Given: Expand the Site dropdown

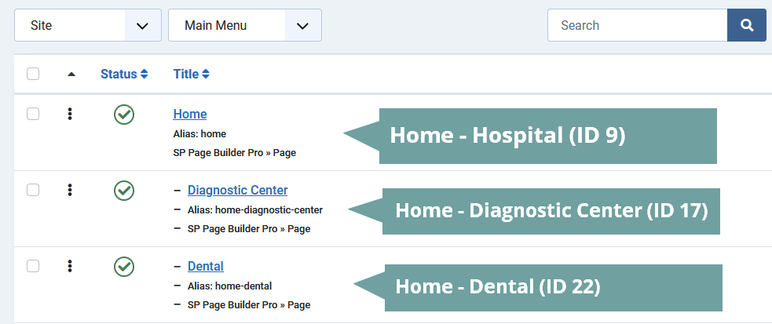Looking at the screenshot, I should (88, 25).
